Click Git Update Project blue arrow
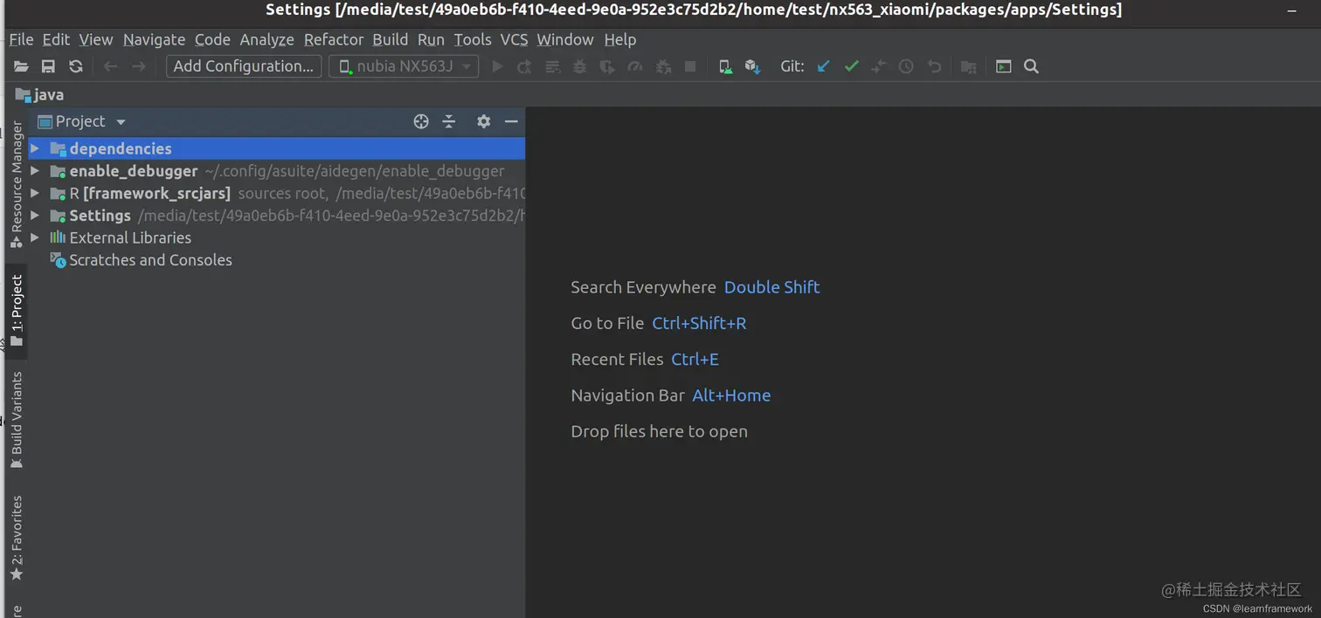 click(x=823, y=66)
